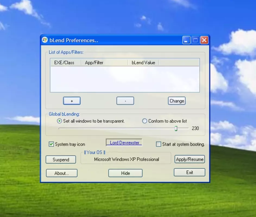Click the Apply/Resume button
Screen dimensions: 256x217
pyautogui.click(x=190, y=159)
